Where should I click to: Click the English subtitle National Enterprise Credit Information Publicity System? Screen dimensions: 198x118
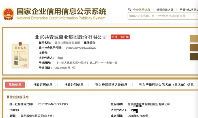coord(61,18)
